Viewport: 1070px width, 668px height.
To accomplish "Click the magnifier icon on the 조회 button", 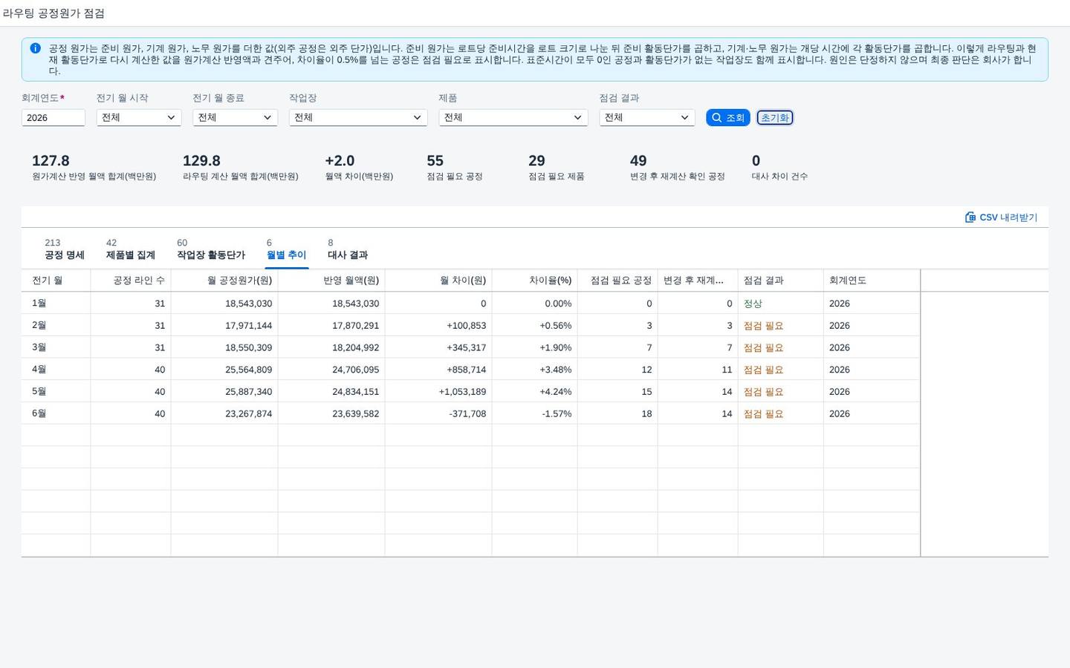I will coord(717,117).
